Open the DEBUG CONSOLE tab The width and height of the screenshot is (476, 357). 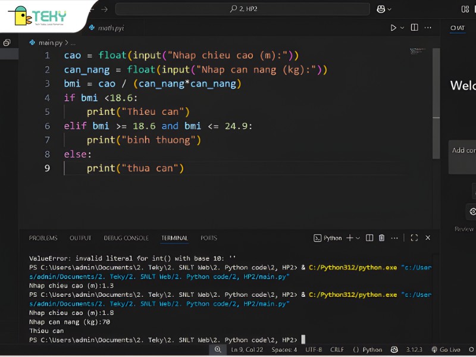(x=126, y=238)
